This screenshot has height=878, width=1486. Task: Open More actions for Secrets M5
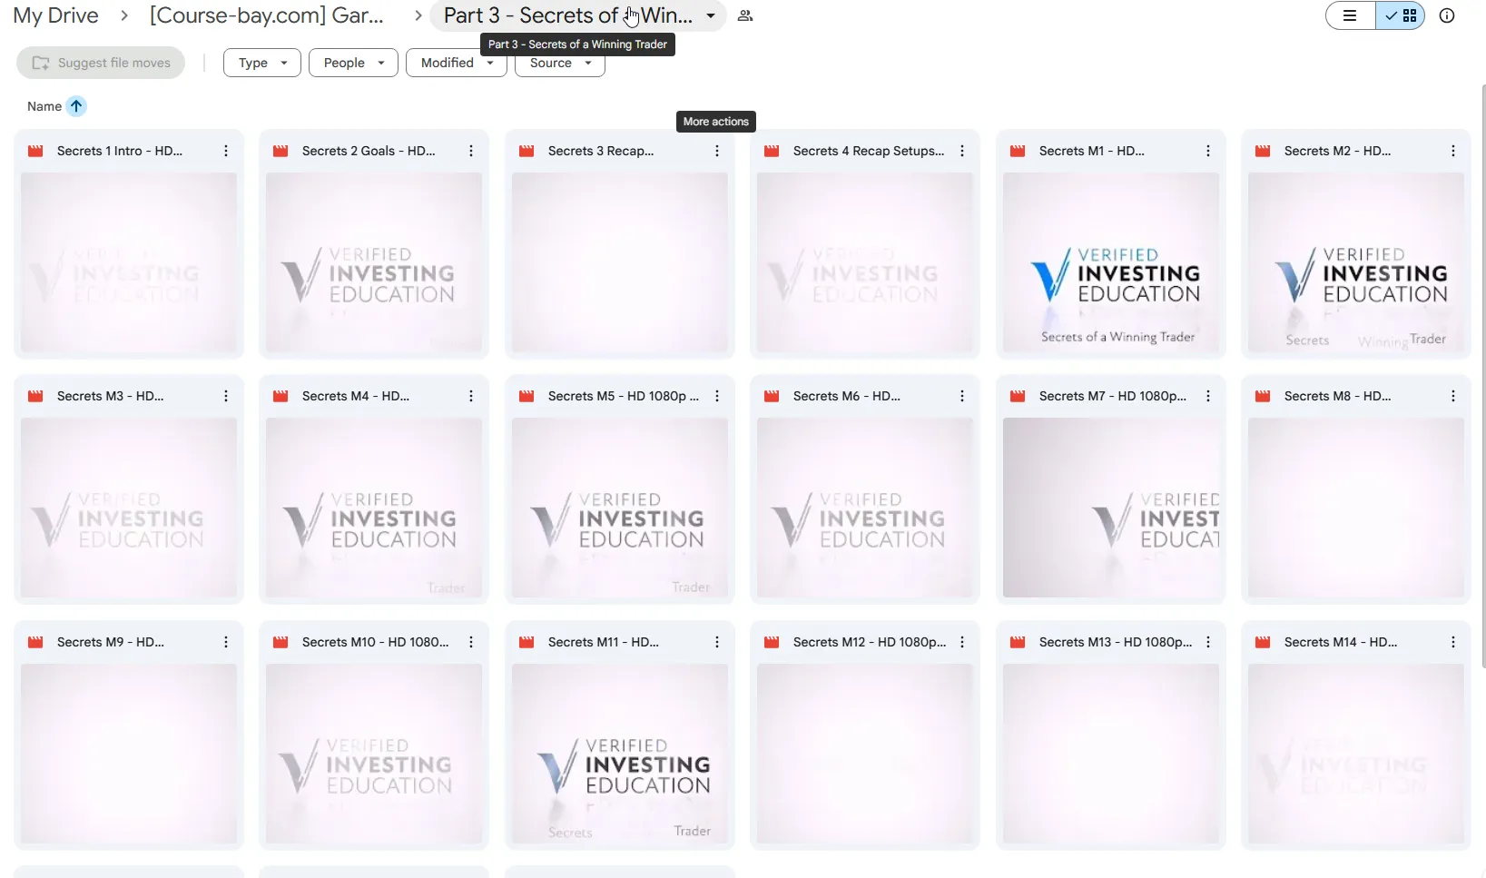pos(717,396)
